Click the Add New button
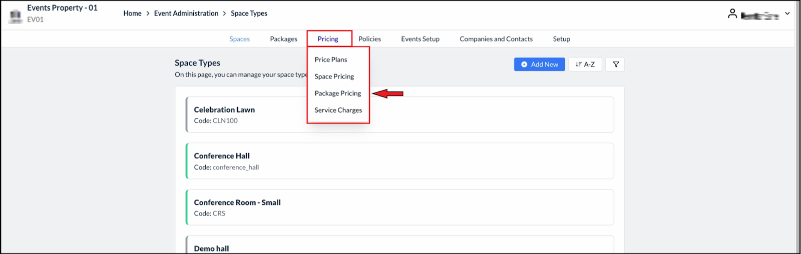This screenshot has width=801, height=254. [539, 64]
